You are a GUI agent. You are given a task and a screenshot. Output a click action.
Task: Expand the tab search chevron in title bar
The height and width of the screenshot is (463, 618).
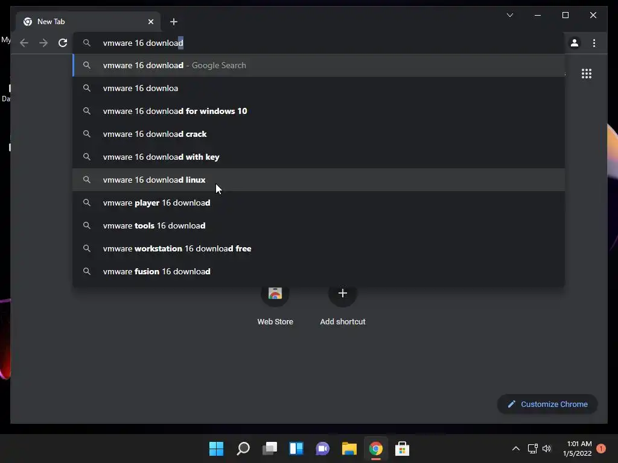coord(509,15)
